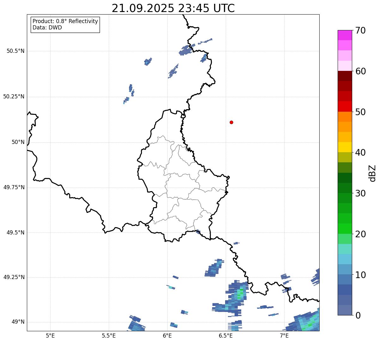Image resolution: width=380 pixels, height=342 pixels.
Task: Click the plot title 21.09.2025 23:45 UTC
Action: (173, 8)
